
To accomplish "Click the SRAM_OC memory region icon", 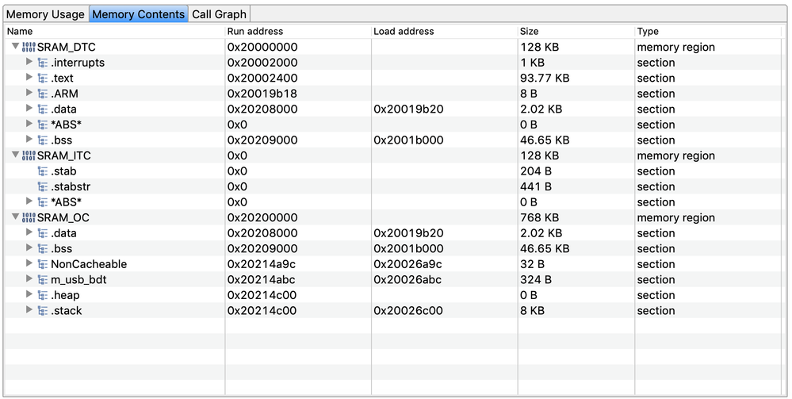I will pos(29,217).
